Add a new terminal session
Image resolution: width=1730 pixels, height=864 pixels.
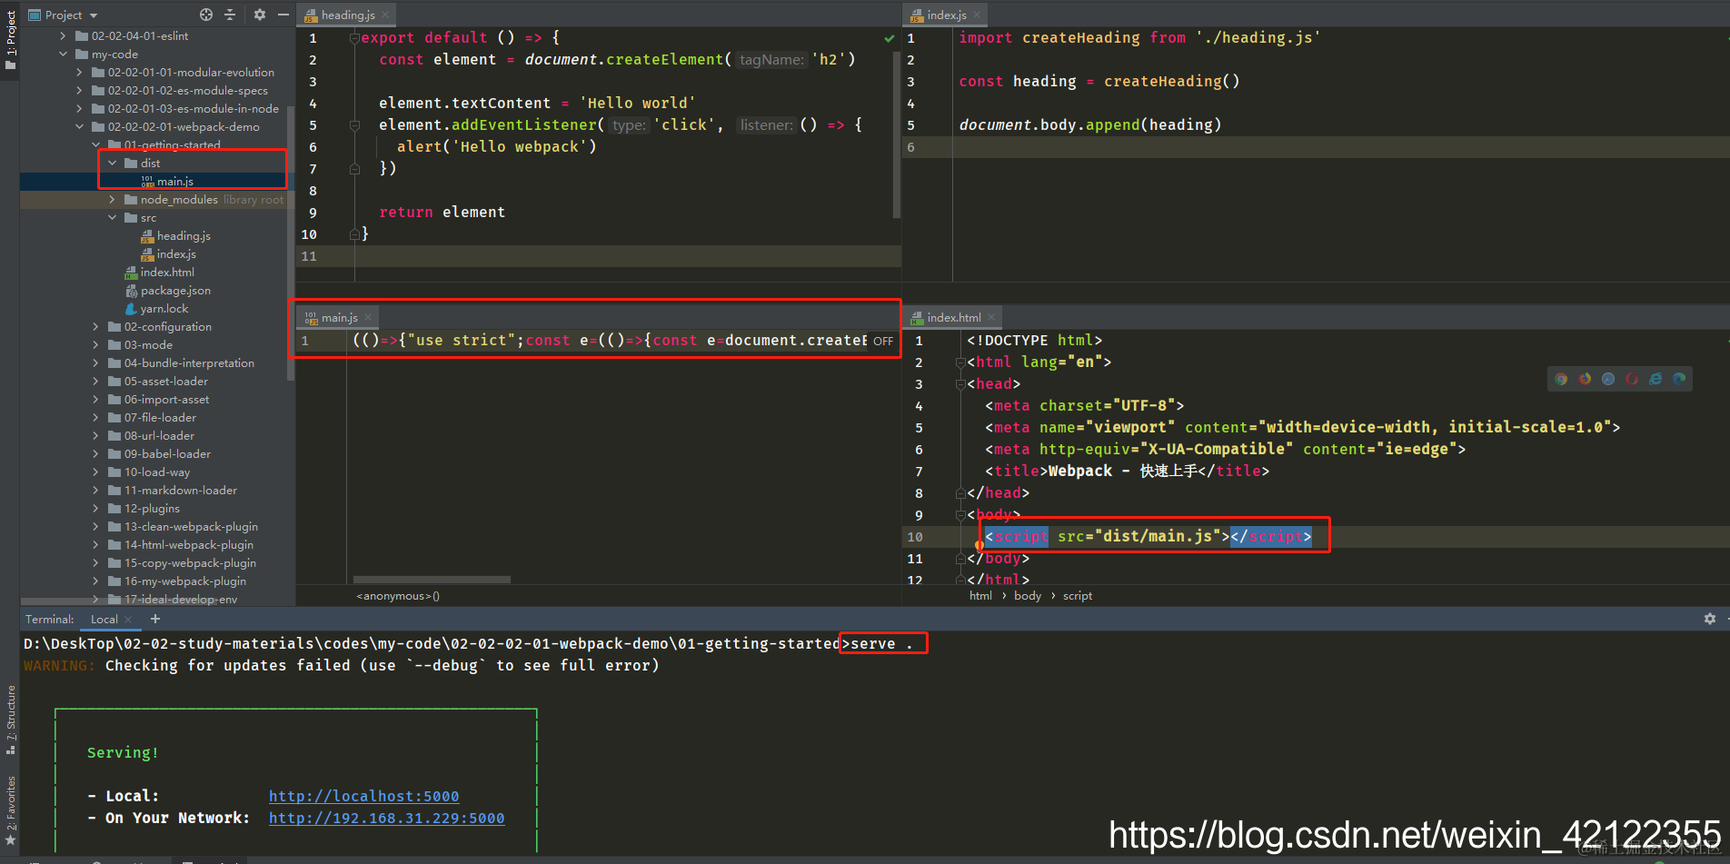pyautogui.click(x=155, y=619)
